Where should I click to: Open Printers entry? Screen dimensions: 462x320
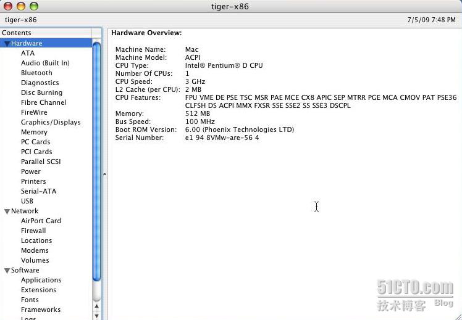(x=33, y=181)
